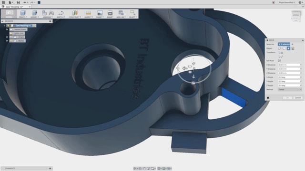The image size is (305, 171).
Task: Click the Set Pivot icon
Action: 280,60
